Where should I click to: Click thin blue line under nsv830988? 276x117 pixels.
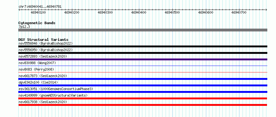pos(143,66)
